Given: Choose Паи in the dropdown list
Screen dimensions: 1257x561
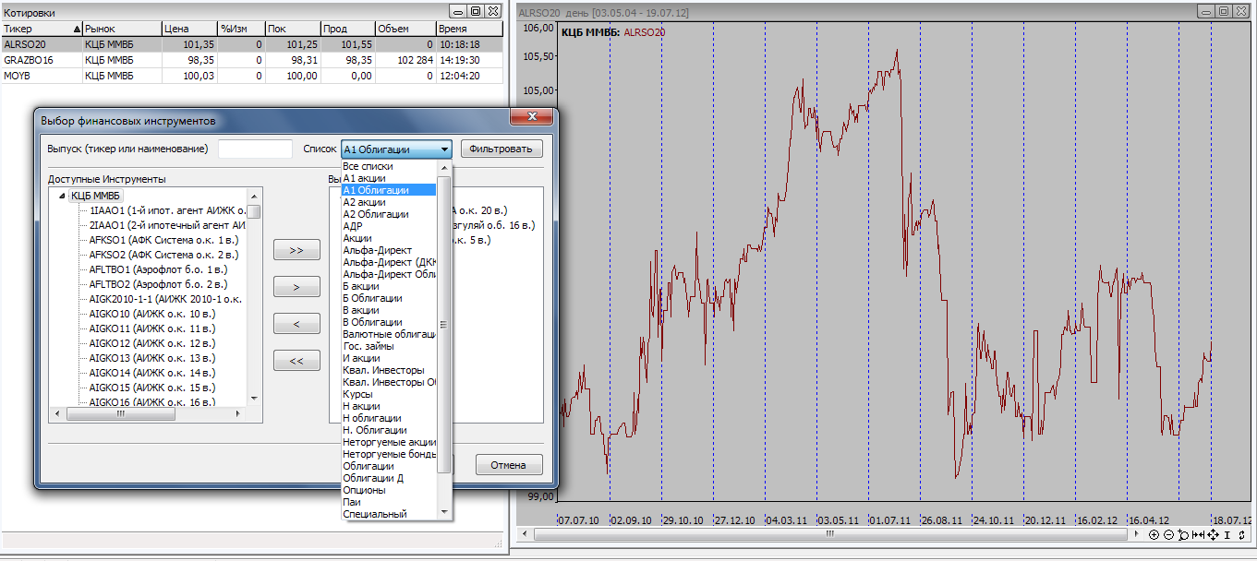Looking at the screenshot, I should point(389,502).
